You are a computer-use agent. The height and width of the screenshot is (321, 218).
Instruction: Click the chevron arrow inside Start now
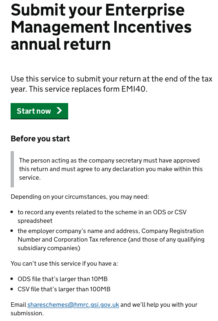click(59, 110)
